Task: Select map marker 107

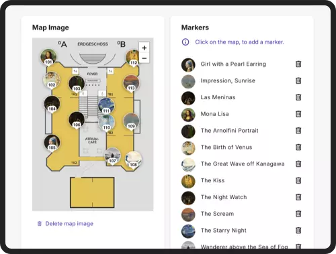Action: click(x=112, y=156)
